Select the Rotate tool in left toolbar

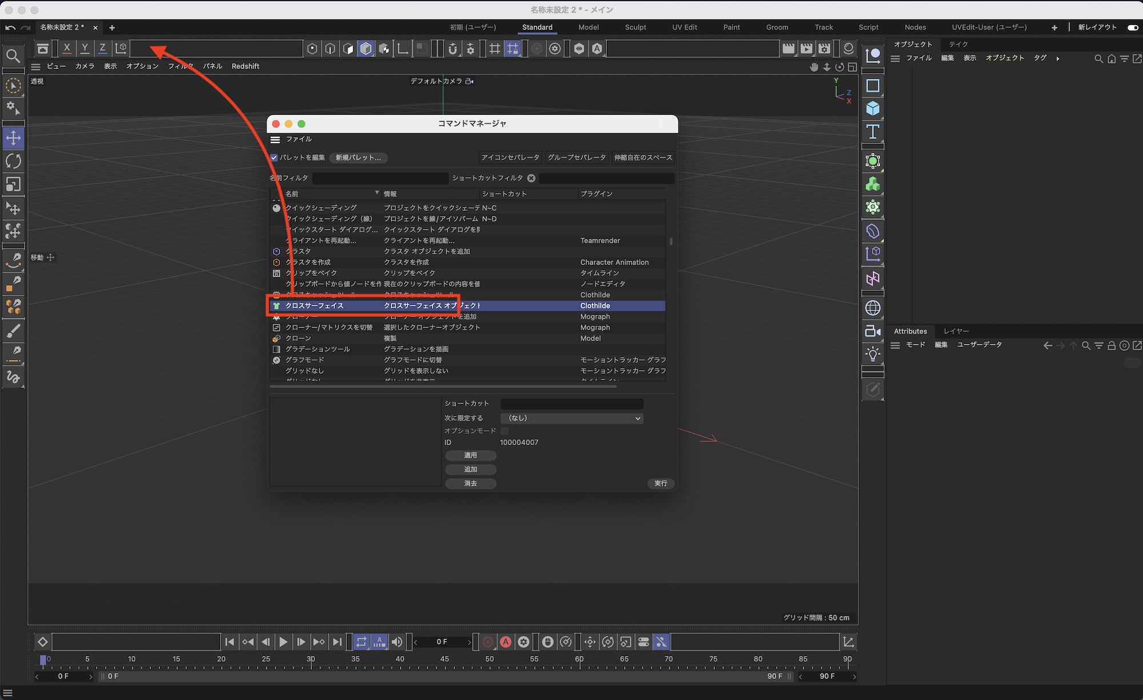(x=13, y=161)
